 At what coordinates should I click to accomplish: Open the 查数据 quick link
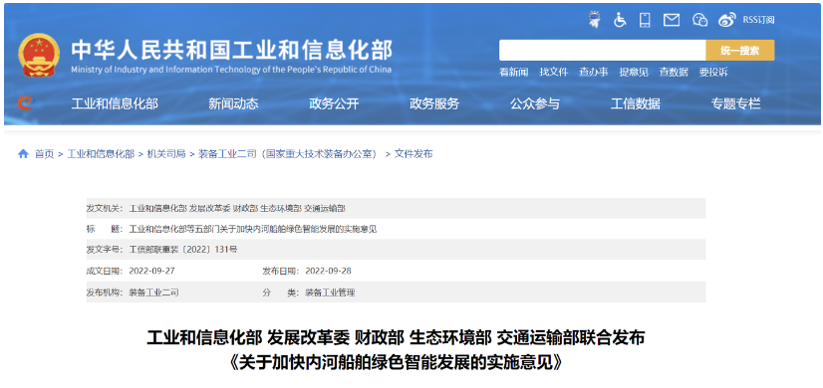(674, 73)
